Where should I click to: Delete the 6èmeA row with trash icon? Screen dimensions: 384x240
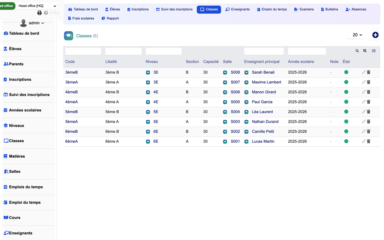(x=369, y=141)
